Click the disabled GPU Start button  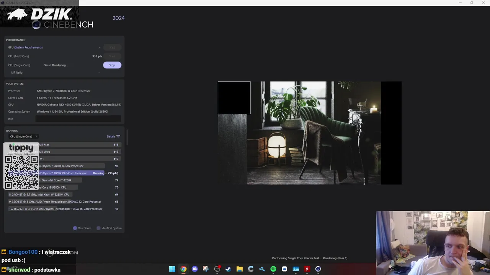(x=112, y=47)
